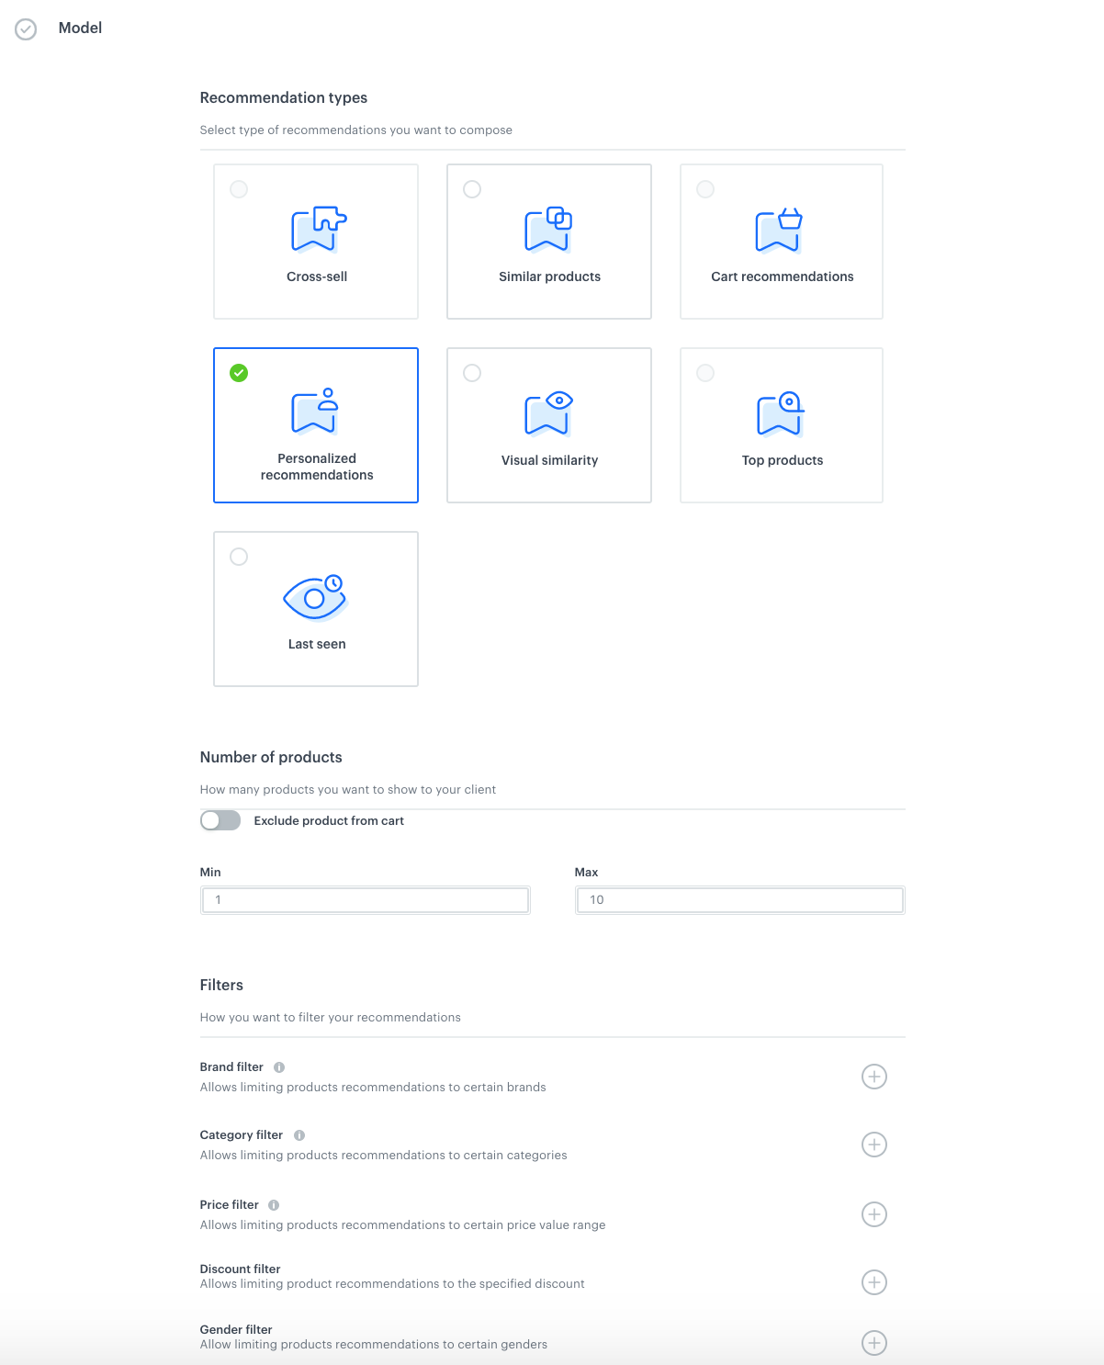Screen dimensions: 1104x1365
Task: Open the Recommendation types section
Action: point(284,97)
